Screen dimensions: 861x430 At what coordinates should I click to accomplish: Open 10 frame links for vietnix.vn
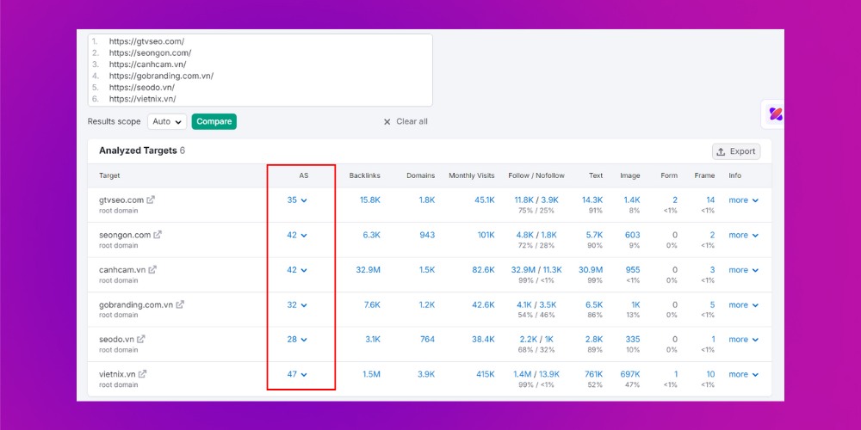coord(710,374)
